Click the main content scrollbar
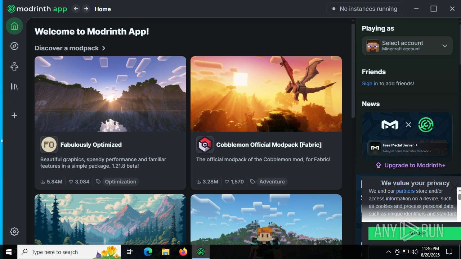This screenshot has height=259, width=461. 353,71
